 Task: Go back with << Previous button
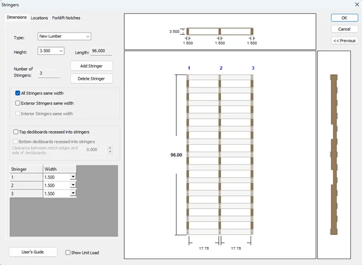[x=345, y=41]
